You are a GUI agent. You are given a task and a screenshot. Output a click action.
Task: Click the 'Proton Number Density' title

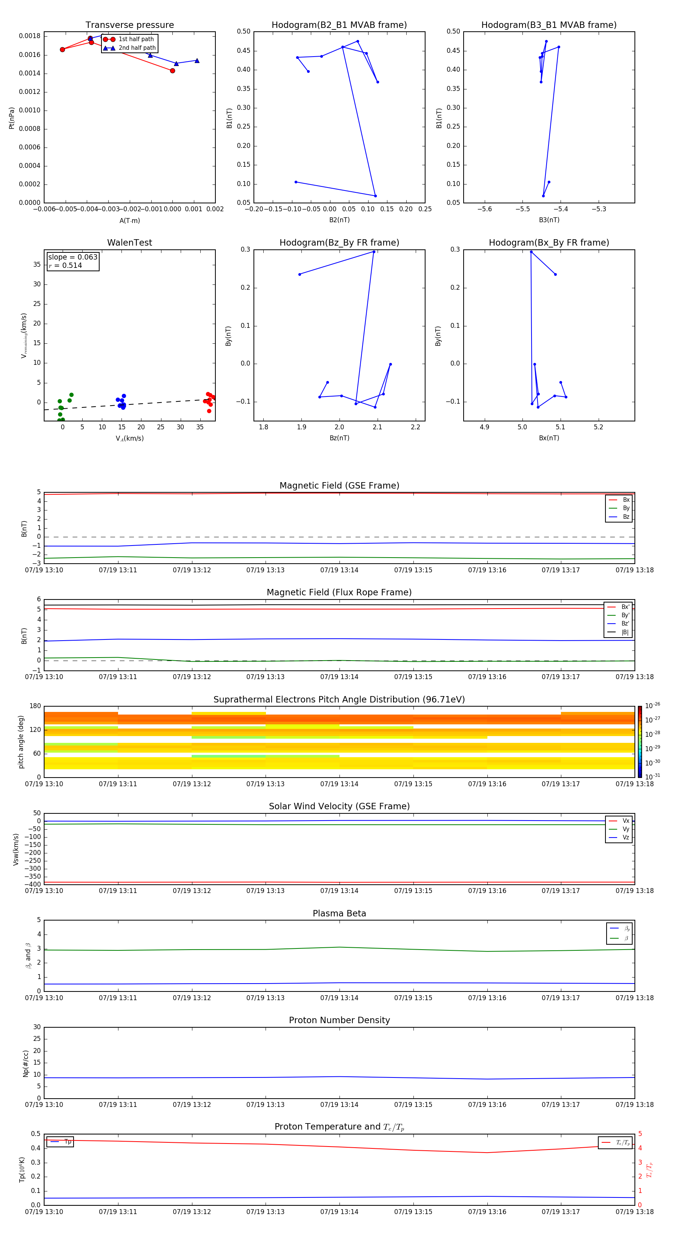tap(339, 1020)
